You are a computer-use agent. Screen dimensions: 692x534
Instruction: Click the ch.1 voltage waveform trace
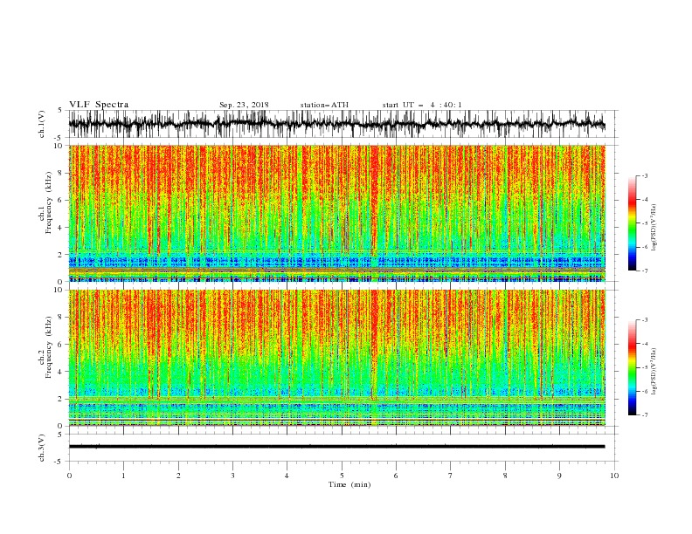tap(337, 124)
